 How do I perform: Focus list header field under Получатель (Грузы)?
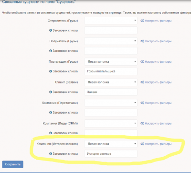click(111, 51)
